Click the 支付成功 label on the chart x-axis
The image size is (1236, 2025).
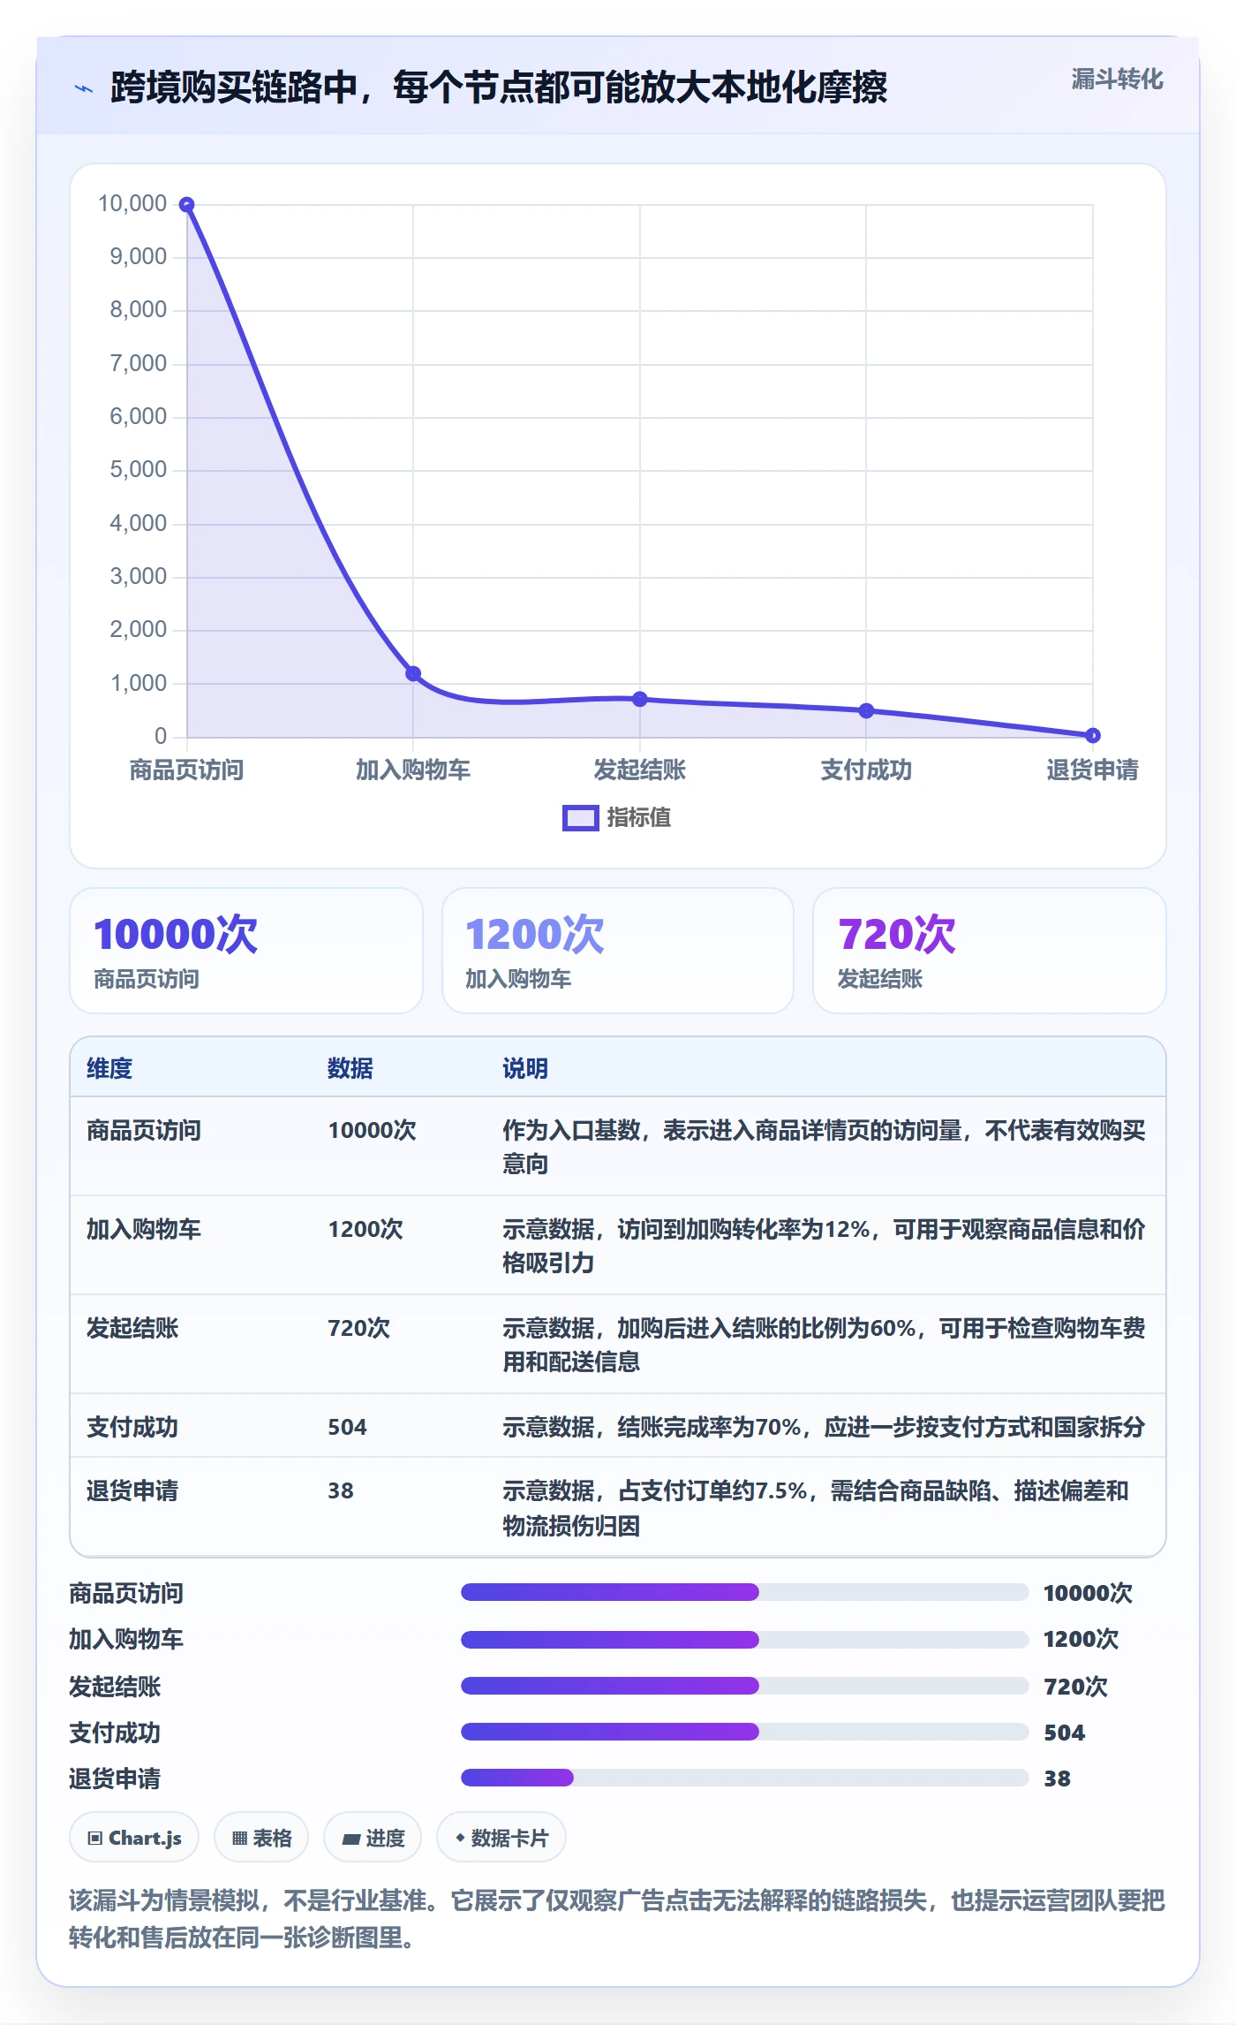(866, 770)
